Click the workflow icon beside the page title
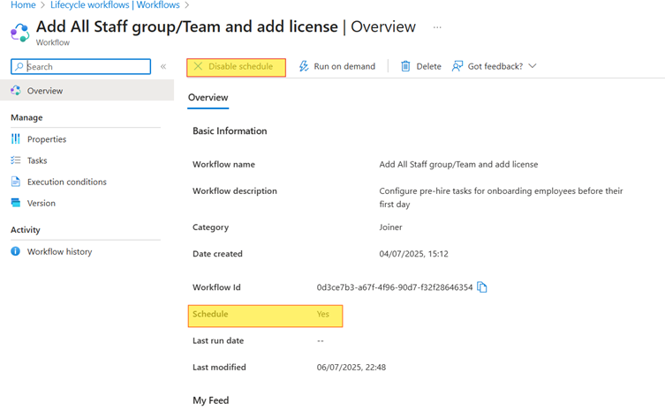This screenshot has height=417, width=665. coord(19,33)
